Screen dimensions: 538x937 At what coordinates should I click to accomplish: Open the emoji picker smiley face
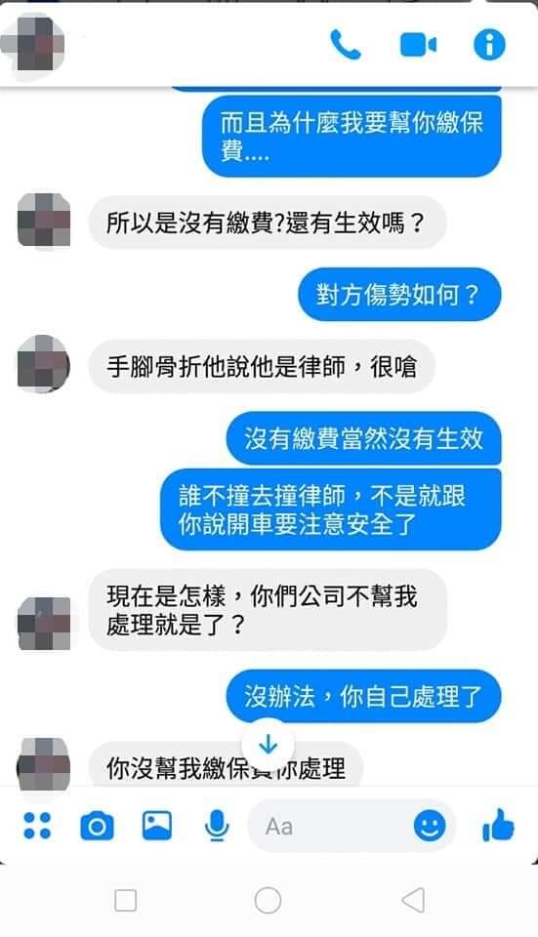[x=430, y=827]
